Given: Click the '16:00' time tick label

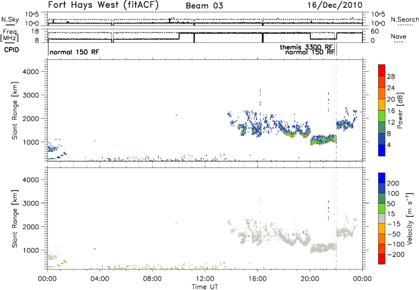Looking at the screenshot, I should [257, 279].
